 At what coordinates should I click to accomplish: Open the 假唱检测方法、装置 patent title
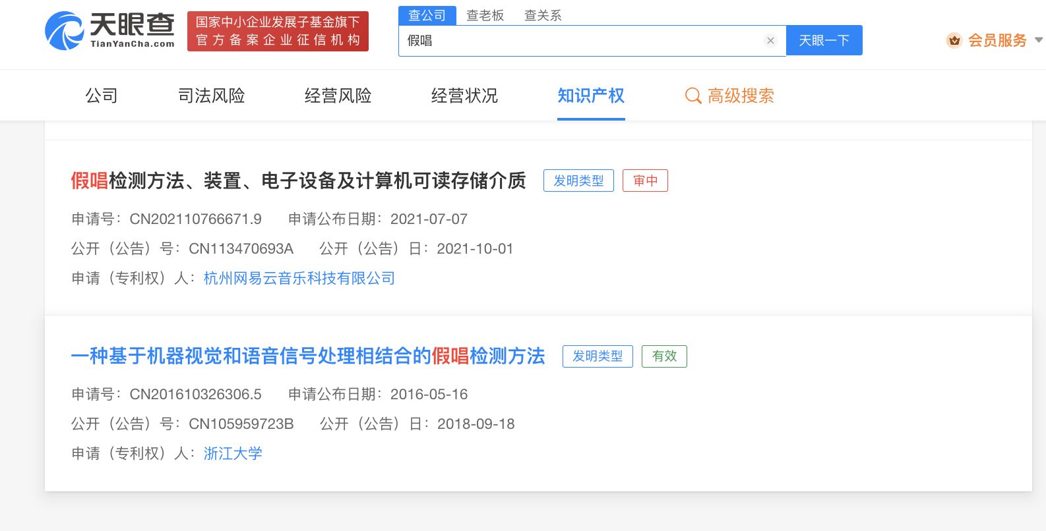pyautogui.click(x=298, y=181)
